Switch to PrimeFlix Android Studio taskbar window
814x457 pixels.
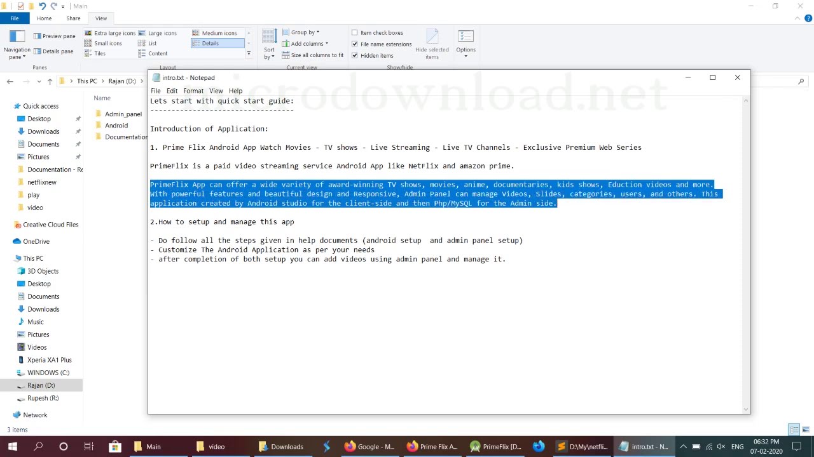(x=496, y=447)
